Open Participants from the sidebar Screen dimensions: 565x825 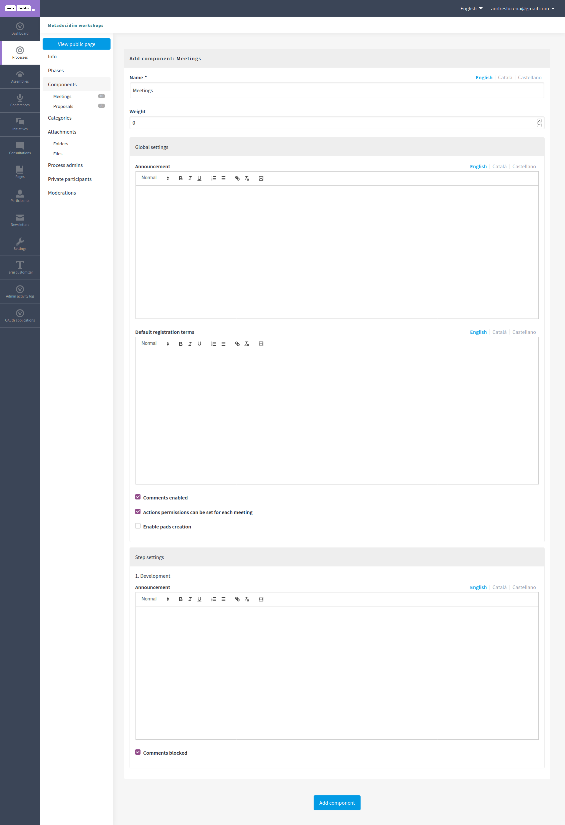[x=20, y=196]
